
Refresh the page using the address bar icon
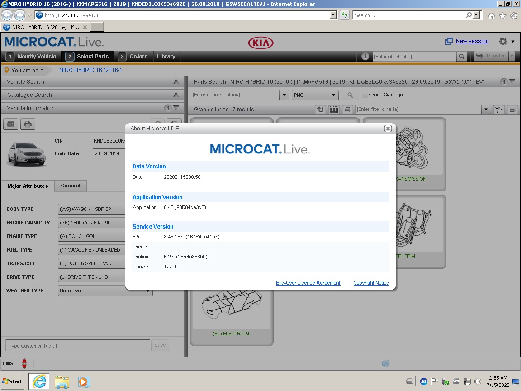(x=345, y=15)
